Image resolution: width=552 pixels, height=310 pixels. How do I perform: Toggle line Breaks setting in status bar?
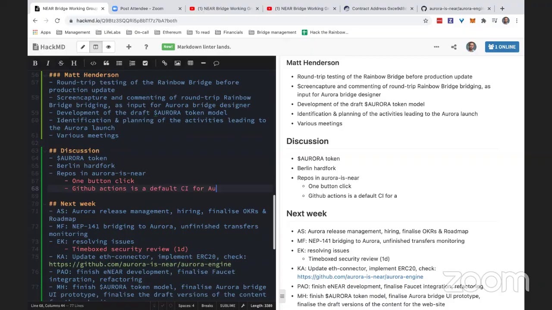(x=207, y=306)
